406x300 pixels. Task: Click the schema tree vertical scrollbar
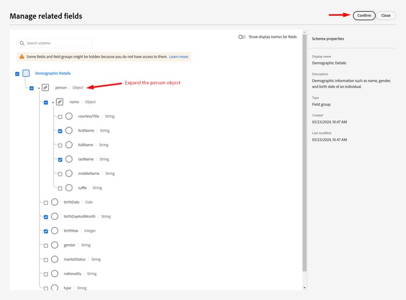click(304, 153)
